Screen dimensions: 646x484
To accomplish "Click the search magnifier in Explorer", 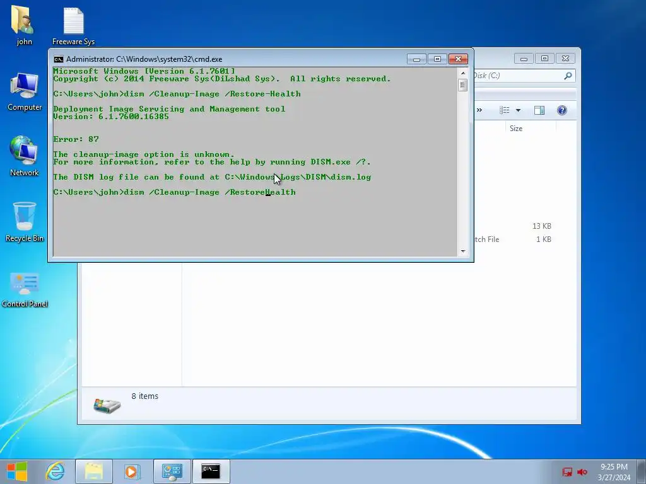I will (x=568, y=76).
